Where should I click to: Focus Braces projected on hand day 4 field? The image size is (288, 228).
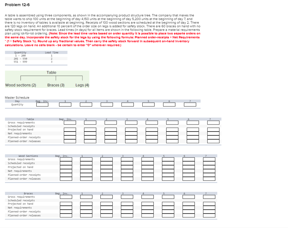148,204
